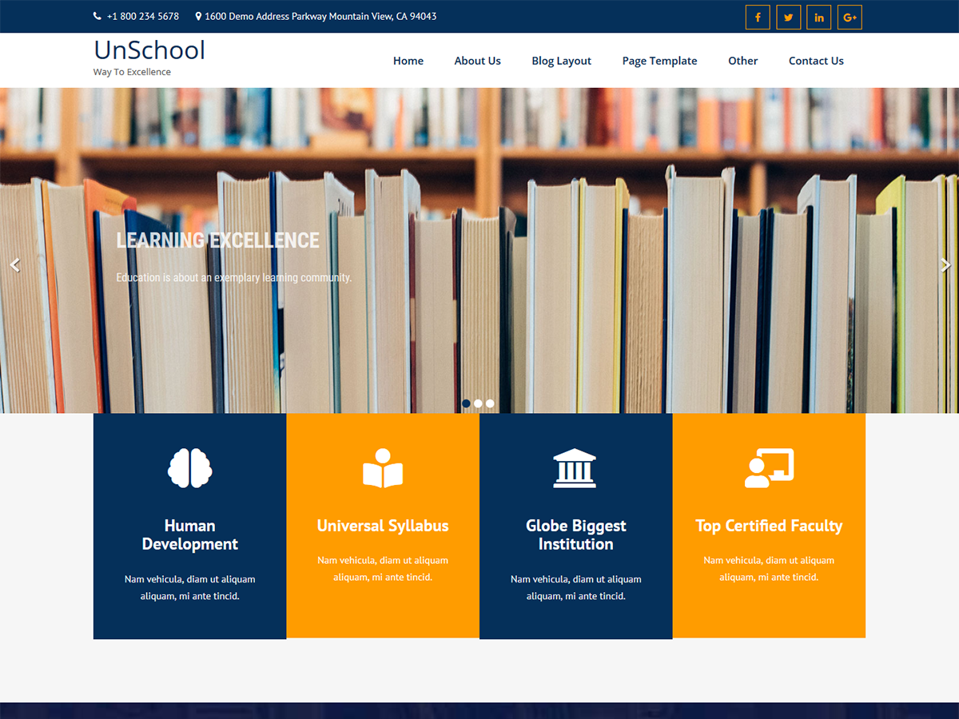Select the presenter icon above Top Certified Faculty
Viewport: 959px width, 719px height.
point(769,469)
